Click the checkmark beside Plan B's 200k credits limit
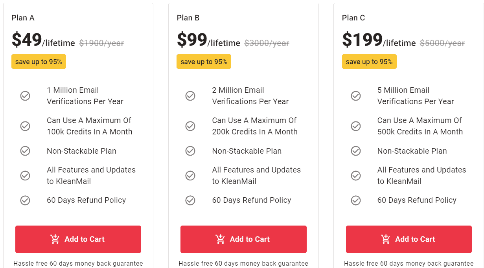484x268 pixels. click(190, 126)
